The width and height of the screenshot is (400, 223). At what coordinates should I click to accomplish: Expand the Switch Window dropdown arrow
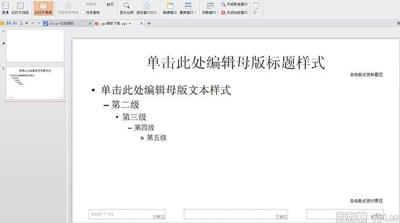[218, 12]
